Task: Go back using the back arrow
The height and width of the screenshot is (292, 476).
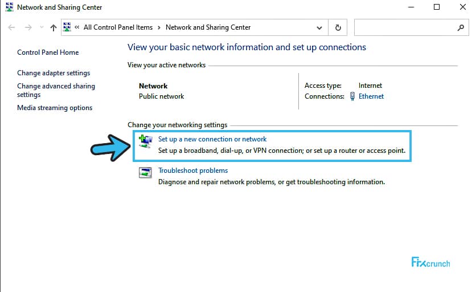Action: click(x=11, y=28)
